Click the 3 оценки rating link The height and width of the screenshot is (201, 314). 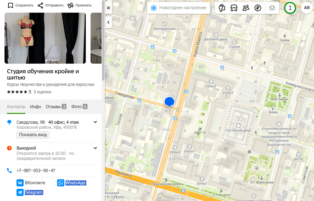[x=42, y=92]
